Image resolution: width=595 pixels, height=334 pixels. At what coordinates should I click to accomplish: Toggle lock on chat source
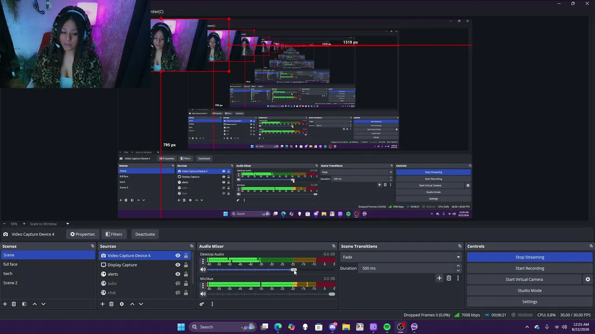point(186,293)
